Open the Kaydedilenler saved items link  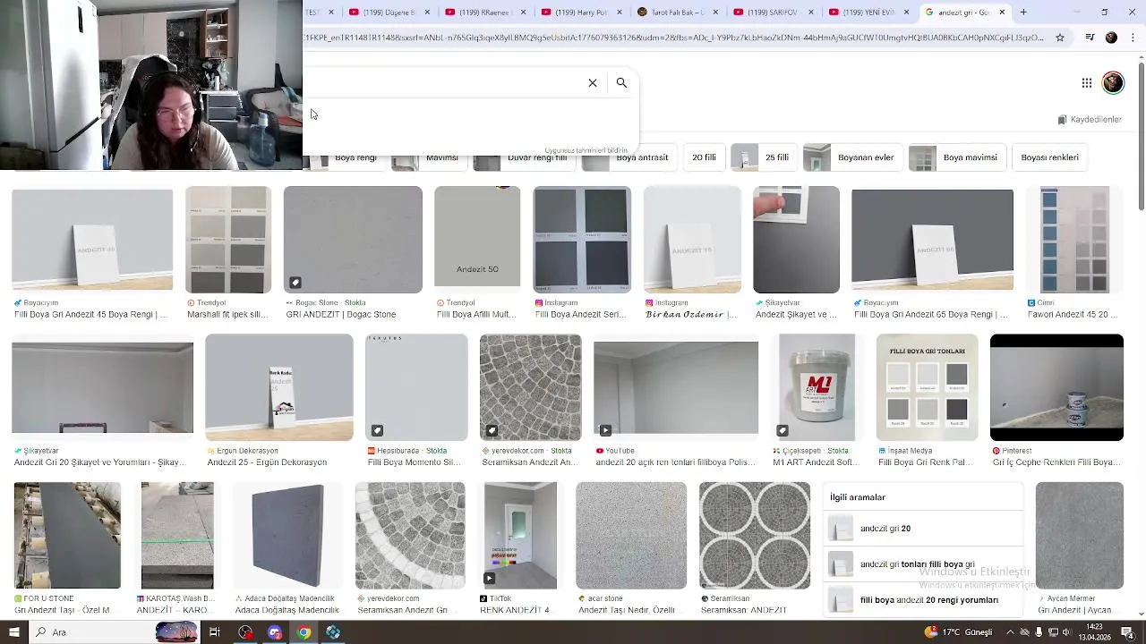pyautogui.click(x=1090, y=119)
